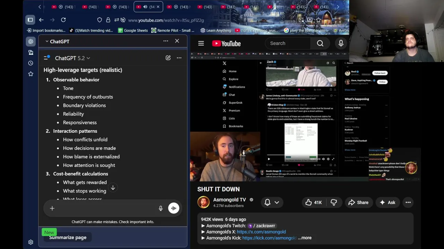Open sidebar settings gear icon

pos(31,242)
